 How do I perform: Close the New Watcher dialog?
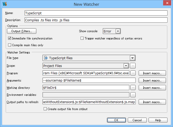click(x=167, y=3)
